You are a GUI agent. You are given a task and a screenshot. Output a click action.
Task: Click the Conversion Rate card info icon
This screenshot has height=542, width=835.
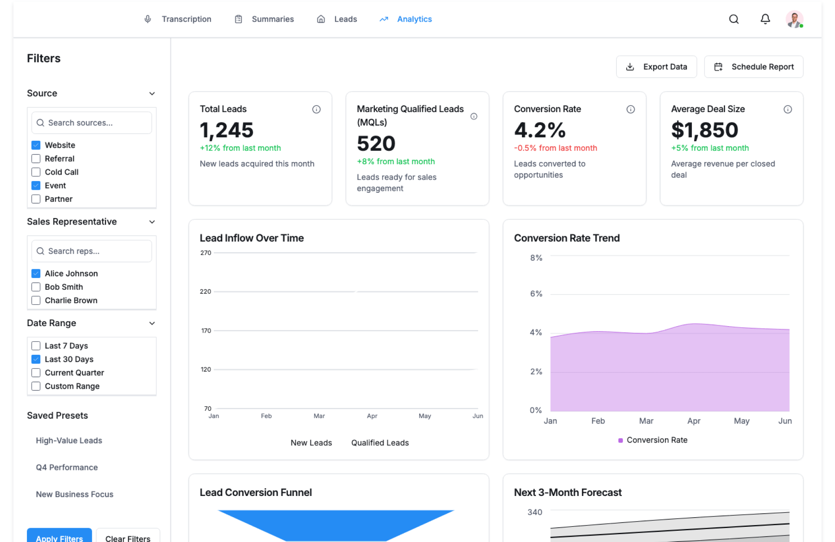(x=630, y=109)
